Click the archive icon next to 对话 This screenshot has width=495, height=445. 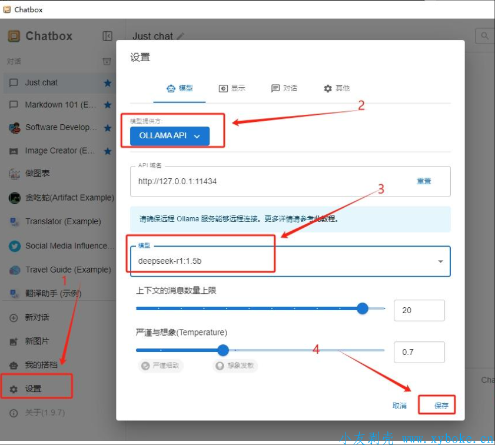point(107,61)
